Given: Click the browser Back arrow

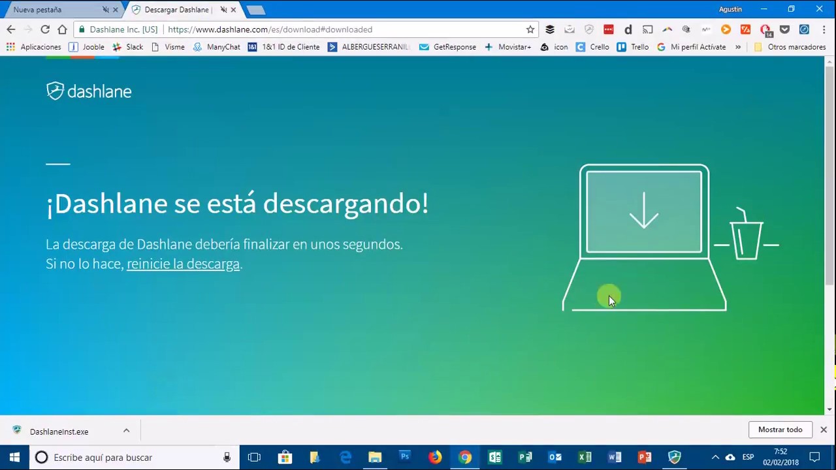Looking at the screenshot, I should pyautogui.click(x=10, y=29).
